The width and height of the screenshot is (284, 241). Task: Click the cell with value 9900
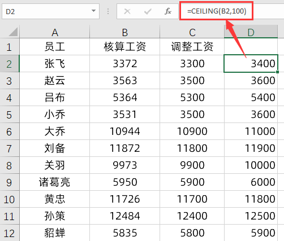[192, 165]
